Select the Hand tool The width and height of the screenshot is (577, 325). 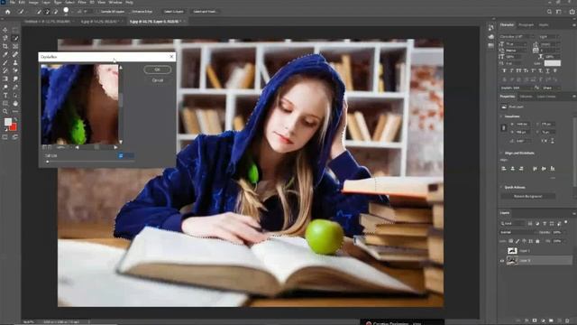(15, 103)
